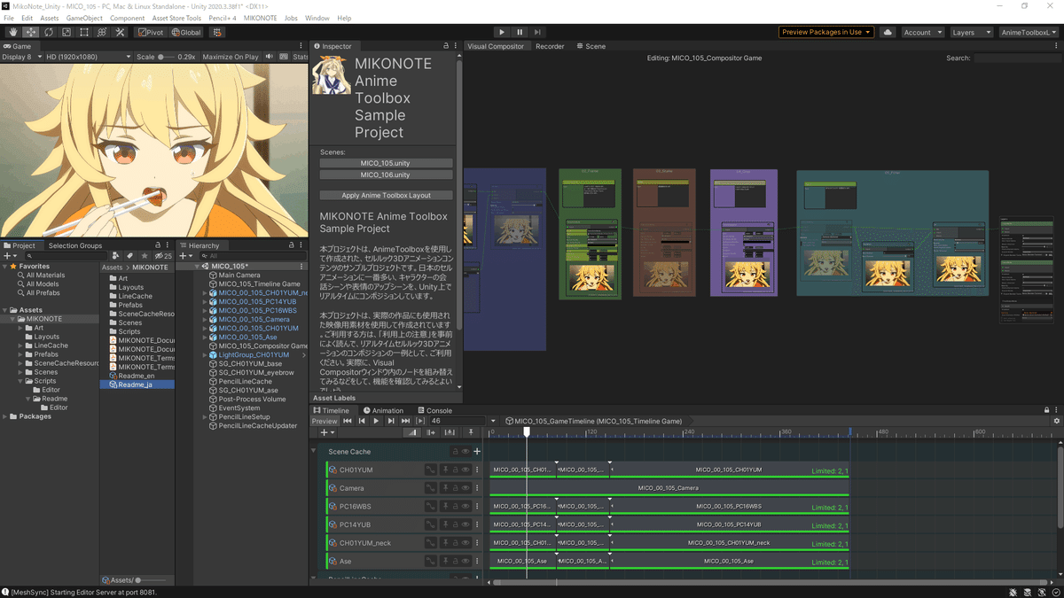Toggle grid snapping icon in the toolbar
Viewport: 1064px width, 598px height.
217,32
